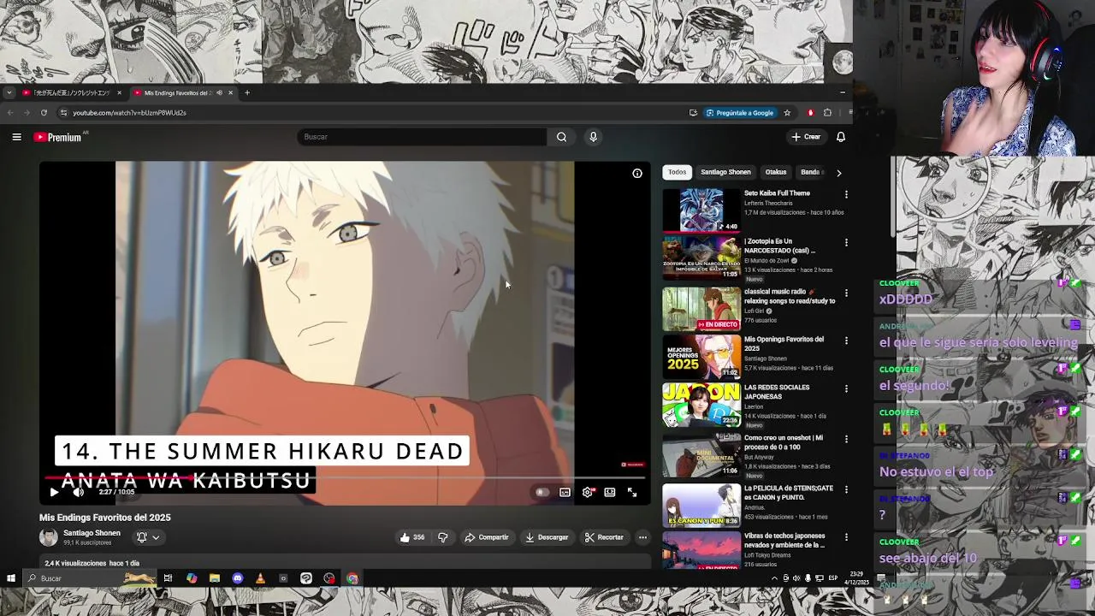Open the YouTube hamburger guide menu
The width and height of the screenshot is (1095, 616).
pos(16,137)
